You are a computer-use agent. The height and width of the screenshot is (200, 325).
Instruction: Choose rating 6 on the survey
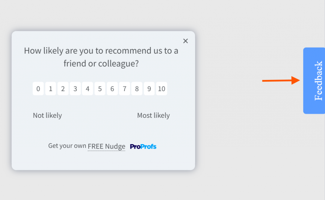[112, 89]
